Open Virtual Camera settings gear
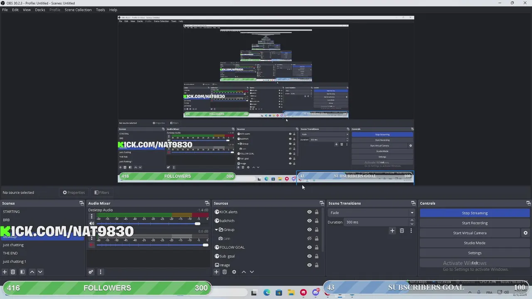Image resolution: width=532 pixels, height=299 pixels. pos(525,233)
